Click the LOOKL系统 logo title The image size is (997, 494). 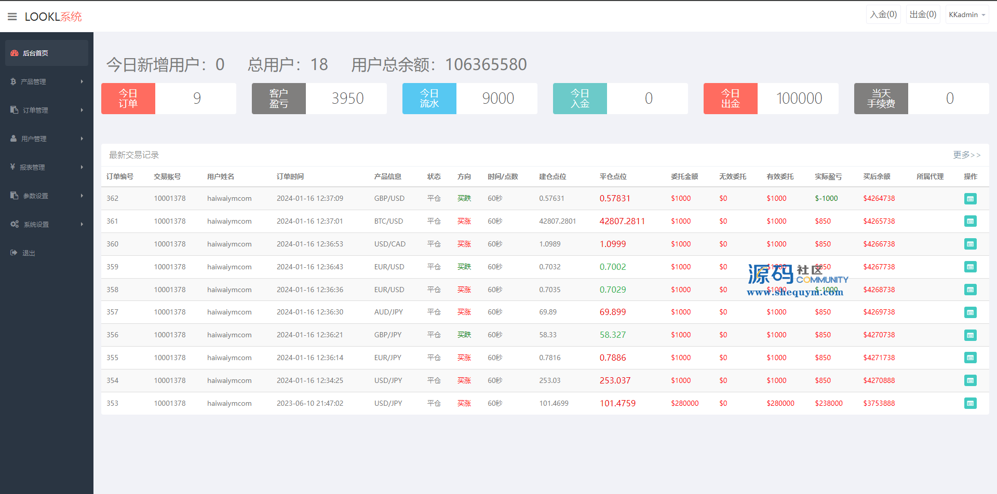tap(53, 17)
